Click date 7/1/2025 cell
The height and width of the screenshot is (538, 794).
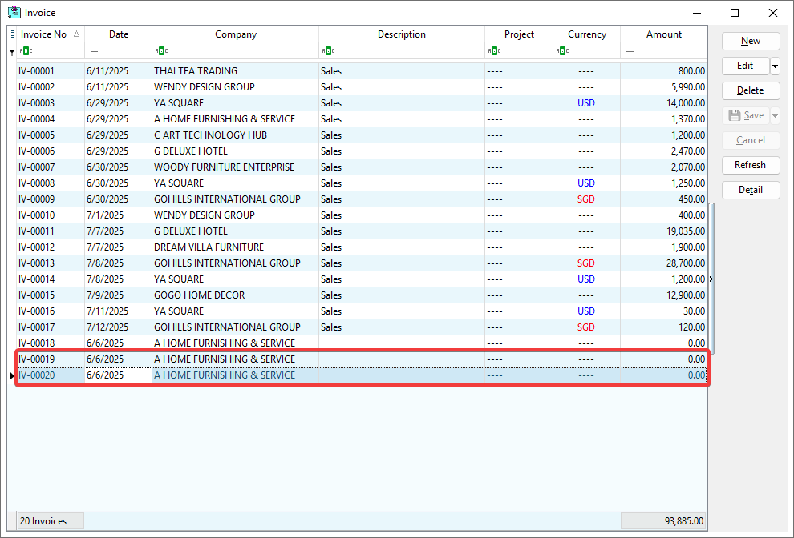click(105, 215)
